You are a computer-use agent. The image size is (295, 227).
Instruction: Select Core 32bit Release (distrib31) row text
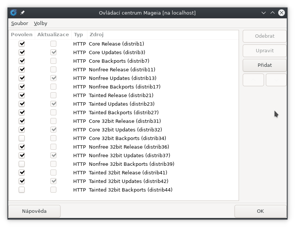click(x=125, y=121)
